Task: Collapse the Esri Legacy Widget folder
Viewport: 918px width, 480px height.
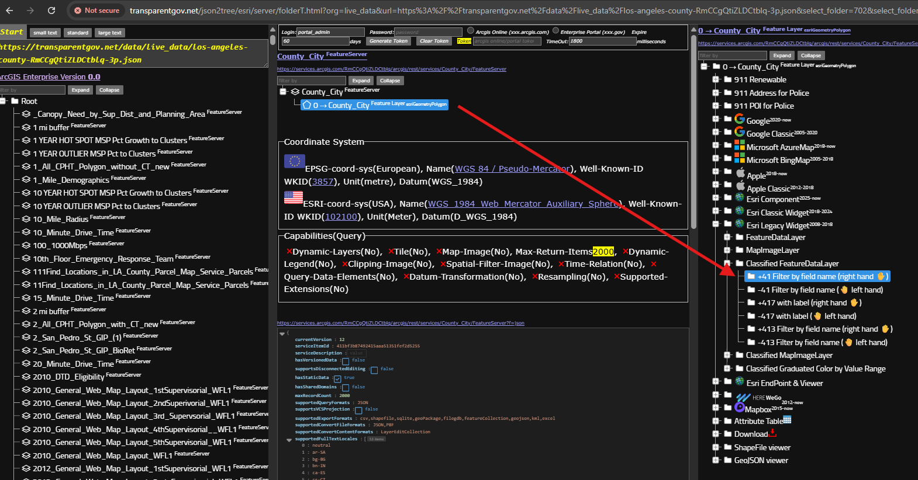Action: coord(716,224)
